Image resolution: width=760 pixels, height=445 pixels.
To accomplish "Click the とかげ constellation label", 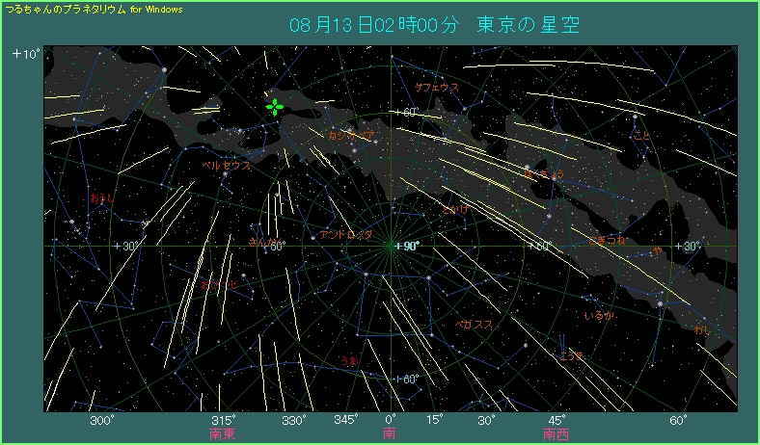I will (454, 209).
